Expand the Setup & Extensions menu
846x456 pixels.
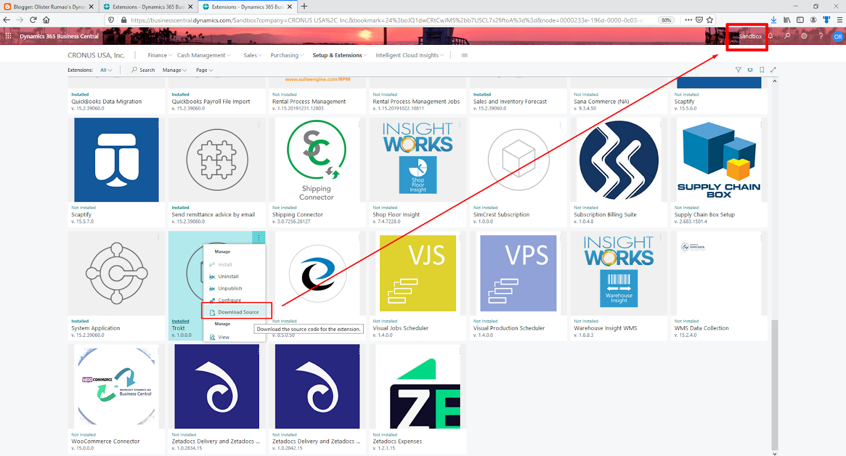click(x=340, y=55)
